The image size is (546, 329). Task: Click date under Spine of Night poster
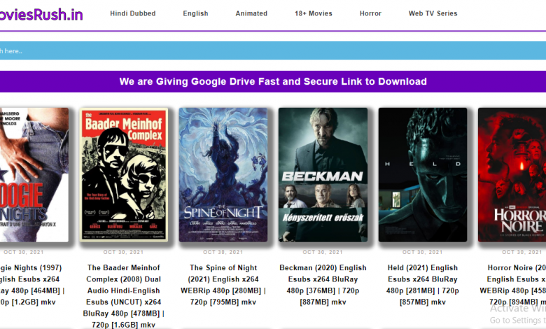[x=223, y=252]
